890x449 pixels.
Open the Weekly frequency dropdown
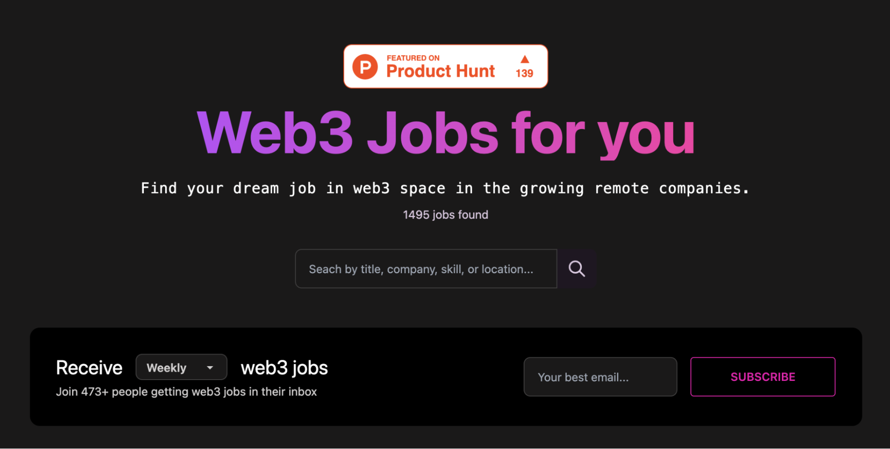coord(181,367)
